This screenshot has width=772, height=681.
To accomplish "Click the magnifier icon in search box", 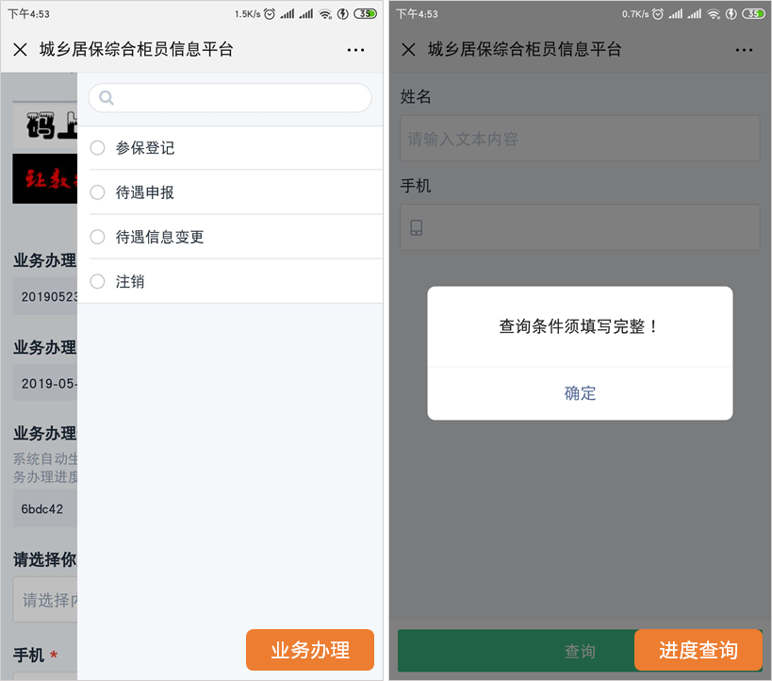I will pyautogui.click(x=107, y=98).
